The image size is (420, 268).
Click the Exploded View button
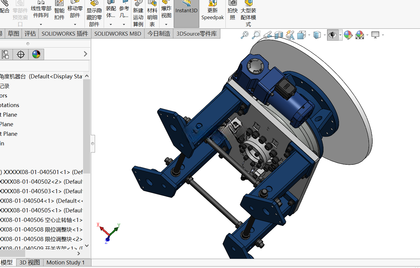click(166, 12)
